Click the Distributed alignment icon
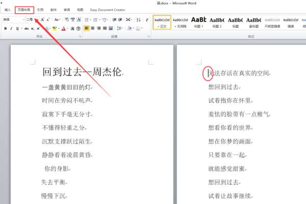This screenshot has height=204, width=306. (111, 28)
